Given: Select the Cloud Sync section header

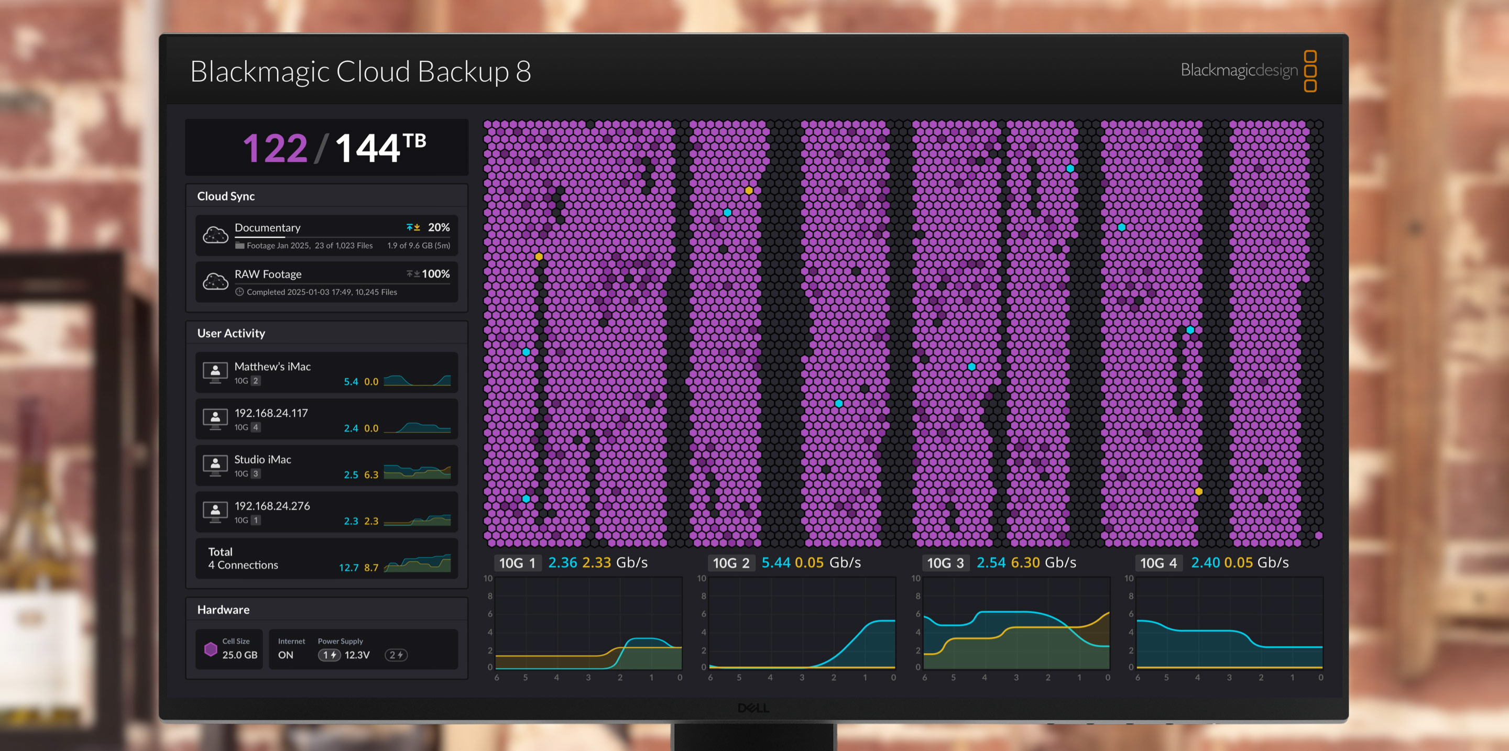Looking at the screenshot, I should coord(225,196).
